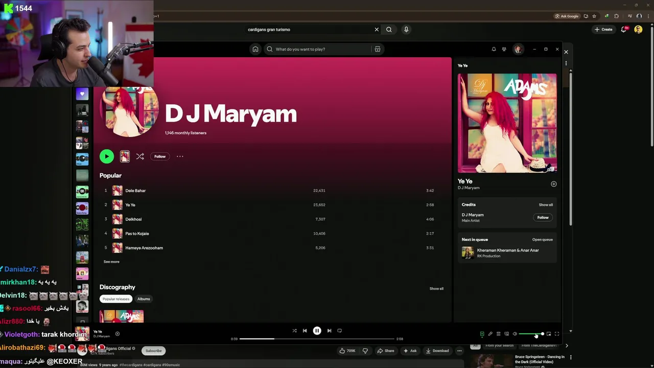
Task: Play D J Maryam with the green button
Action: (x=107, y=156)
